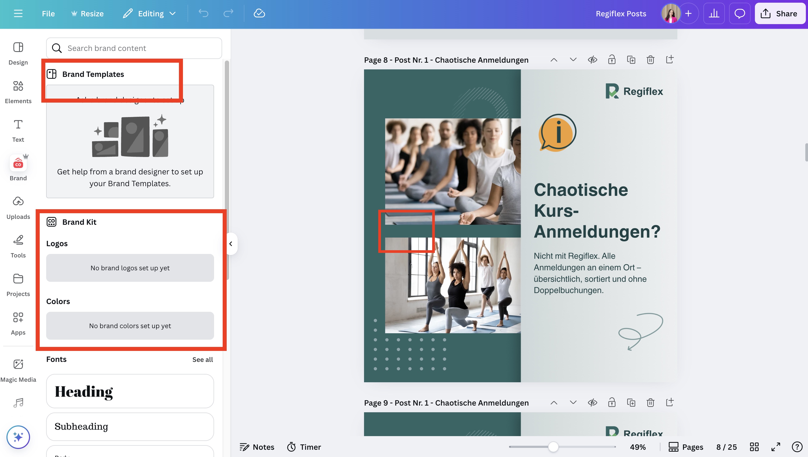Image resolution: width=808 pixels, height=457 pixels.
Task: Hide Page 8 using eye icon
Action: tap(592, 60)
